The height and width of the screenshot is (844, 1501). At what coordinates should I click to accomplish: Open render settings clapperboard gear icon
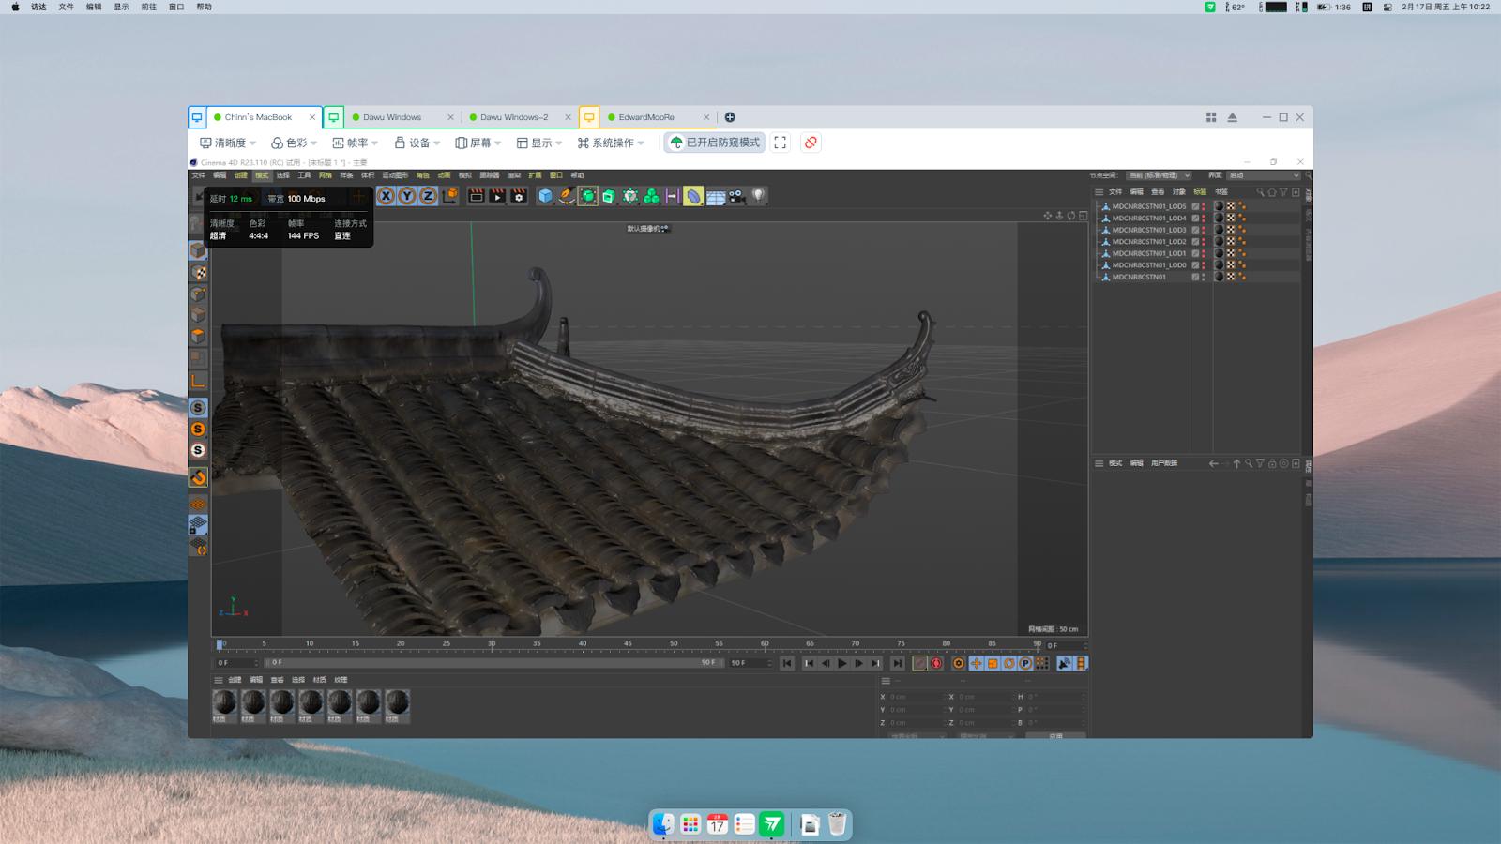(x=519, y=196)
